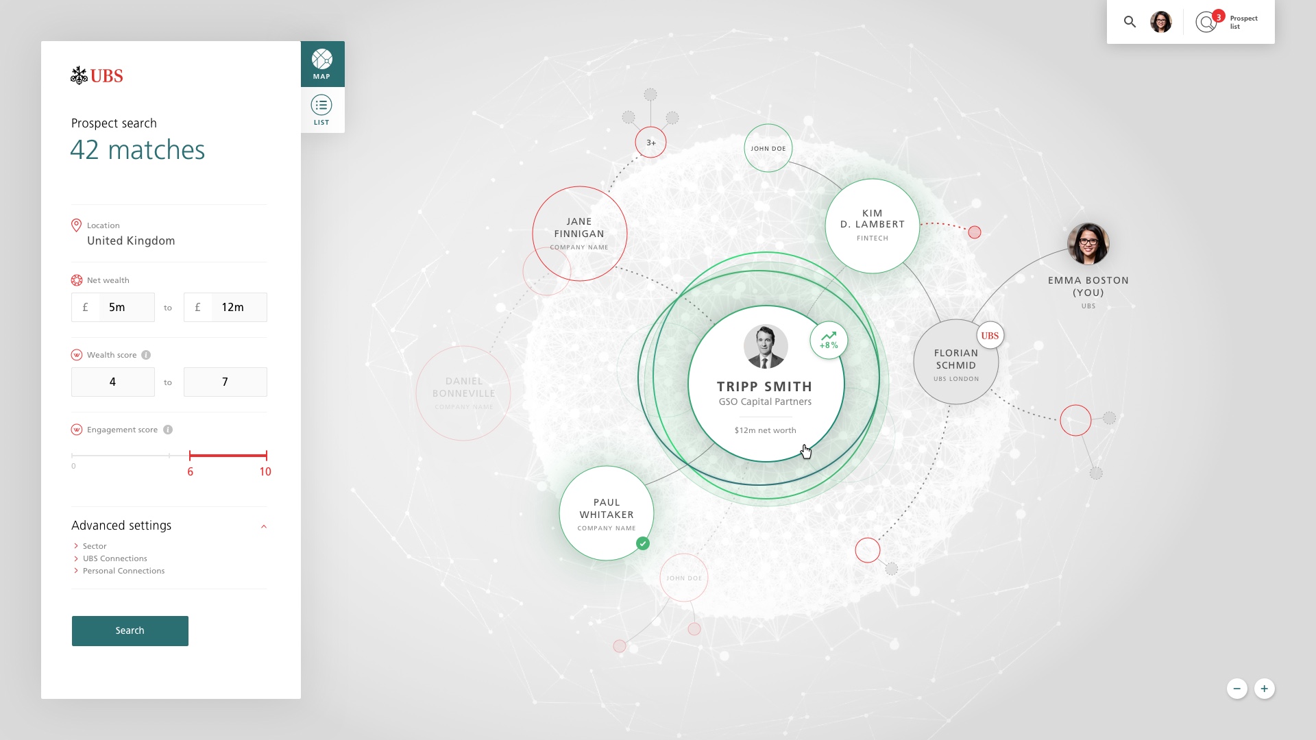Click the user avatar in top bar
Image resolution: width=1316 pixels, height=740 pixels.
coord(1161,22)
